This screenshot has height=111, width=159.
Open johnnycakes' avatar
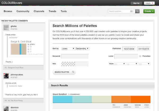[x=6, y=76]
